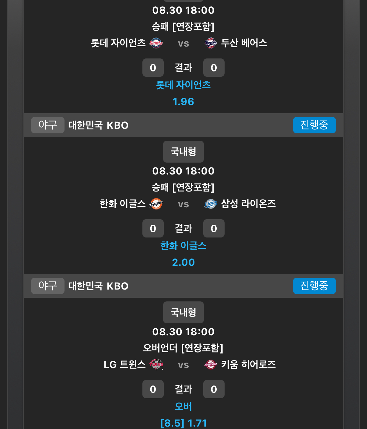Click the Kiwoom Heroes team logo
367x429 pixels.
pyautogui.click(x=211, y=364)
